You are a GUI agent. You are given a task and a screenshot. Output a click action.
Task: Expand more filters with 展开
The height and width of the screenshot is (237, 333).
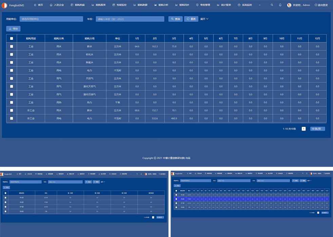204,19
